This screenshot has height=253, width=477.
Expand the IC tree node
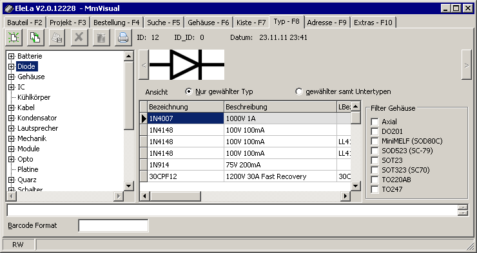11,87
